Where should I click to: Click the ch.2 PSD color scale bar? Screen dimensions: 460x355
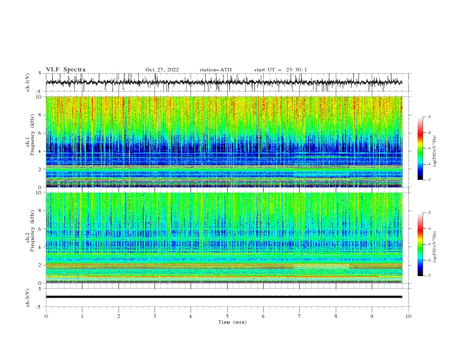(x=420, y=244)
